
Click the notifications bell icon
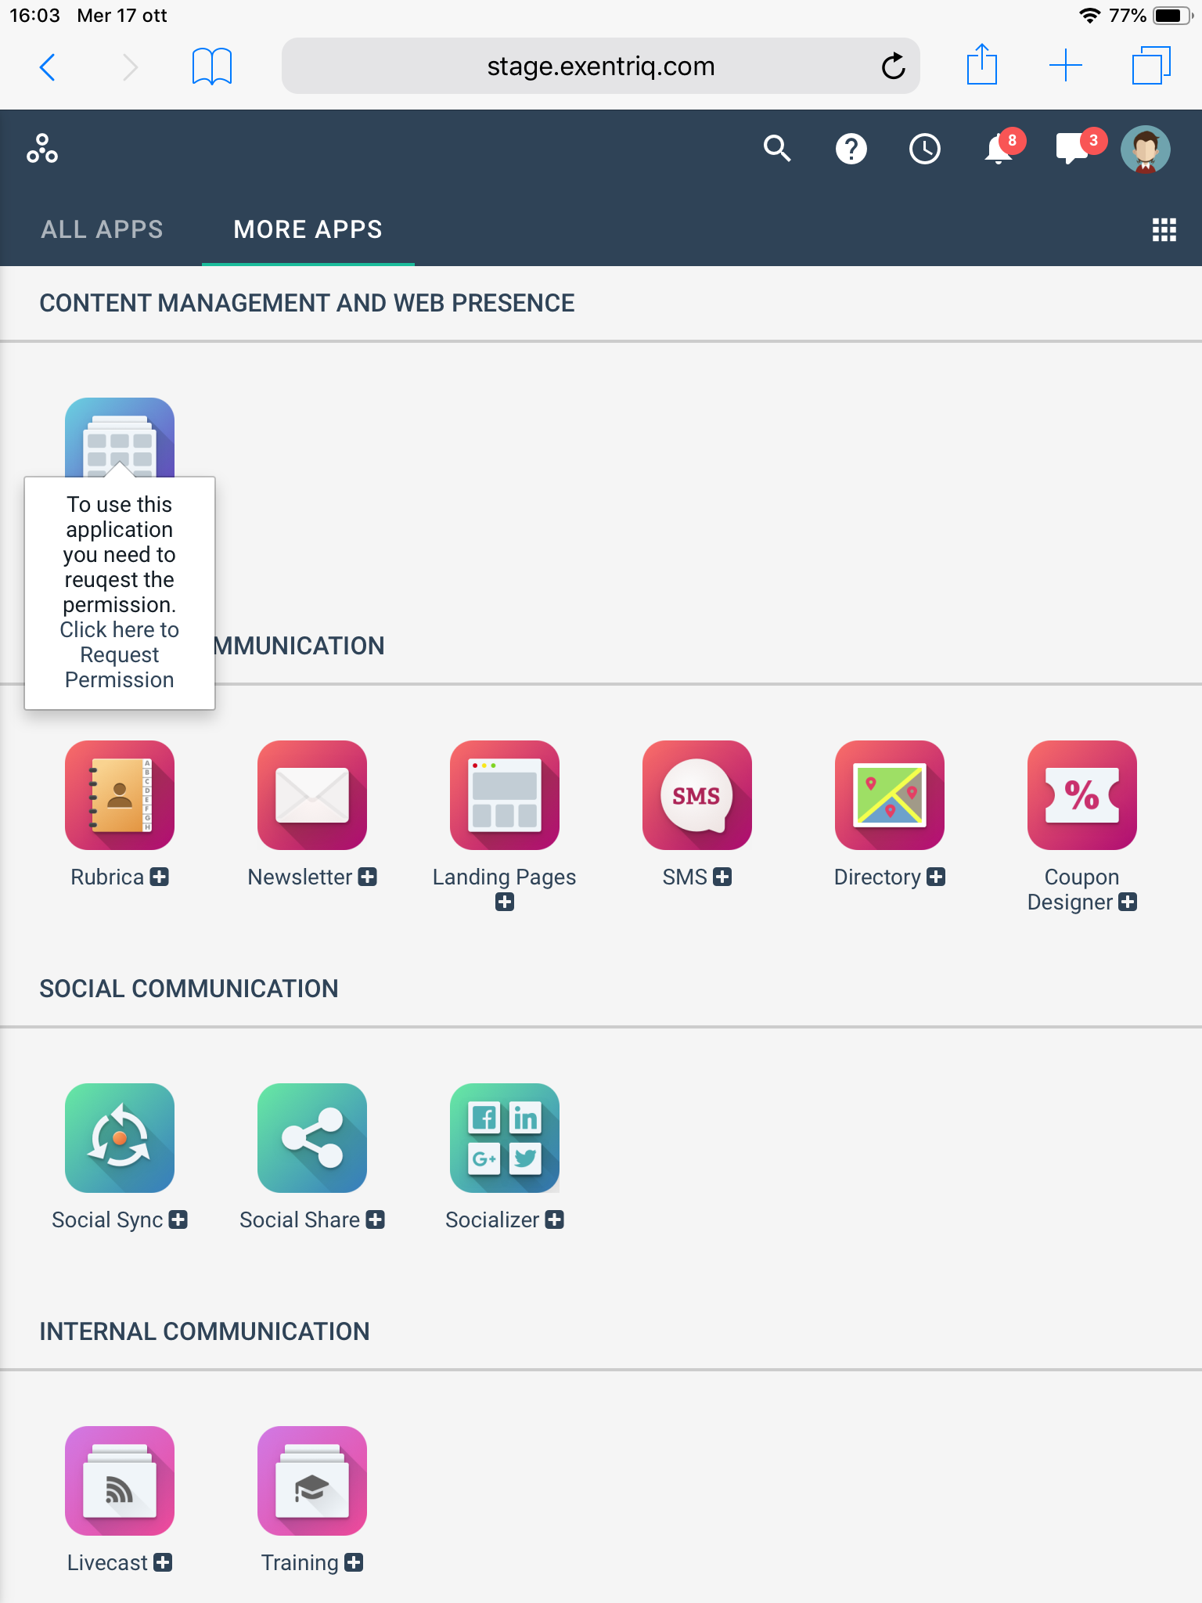pyautogui.click(x=999, y=149)
